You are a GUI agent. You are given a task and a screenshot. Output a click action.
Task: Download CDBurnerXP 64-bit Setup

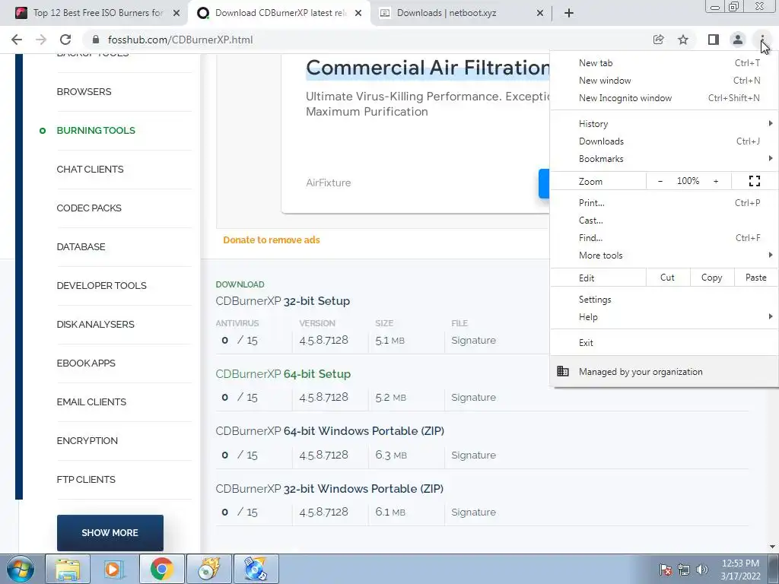(283, 374)
